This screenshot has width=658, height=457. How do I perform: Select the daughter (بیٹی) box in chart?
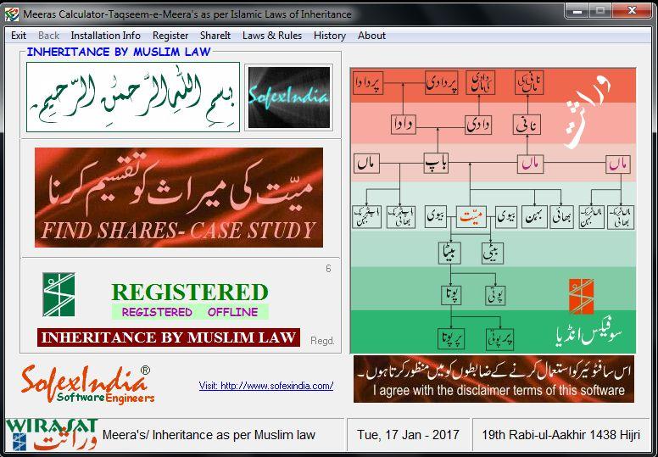[493, 253]
